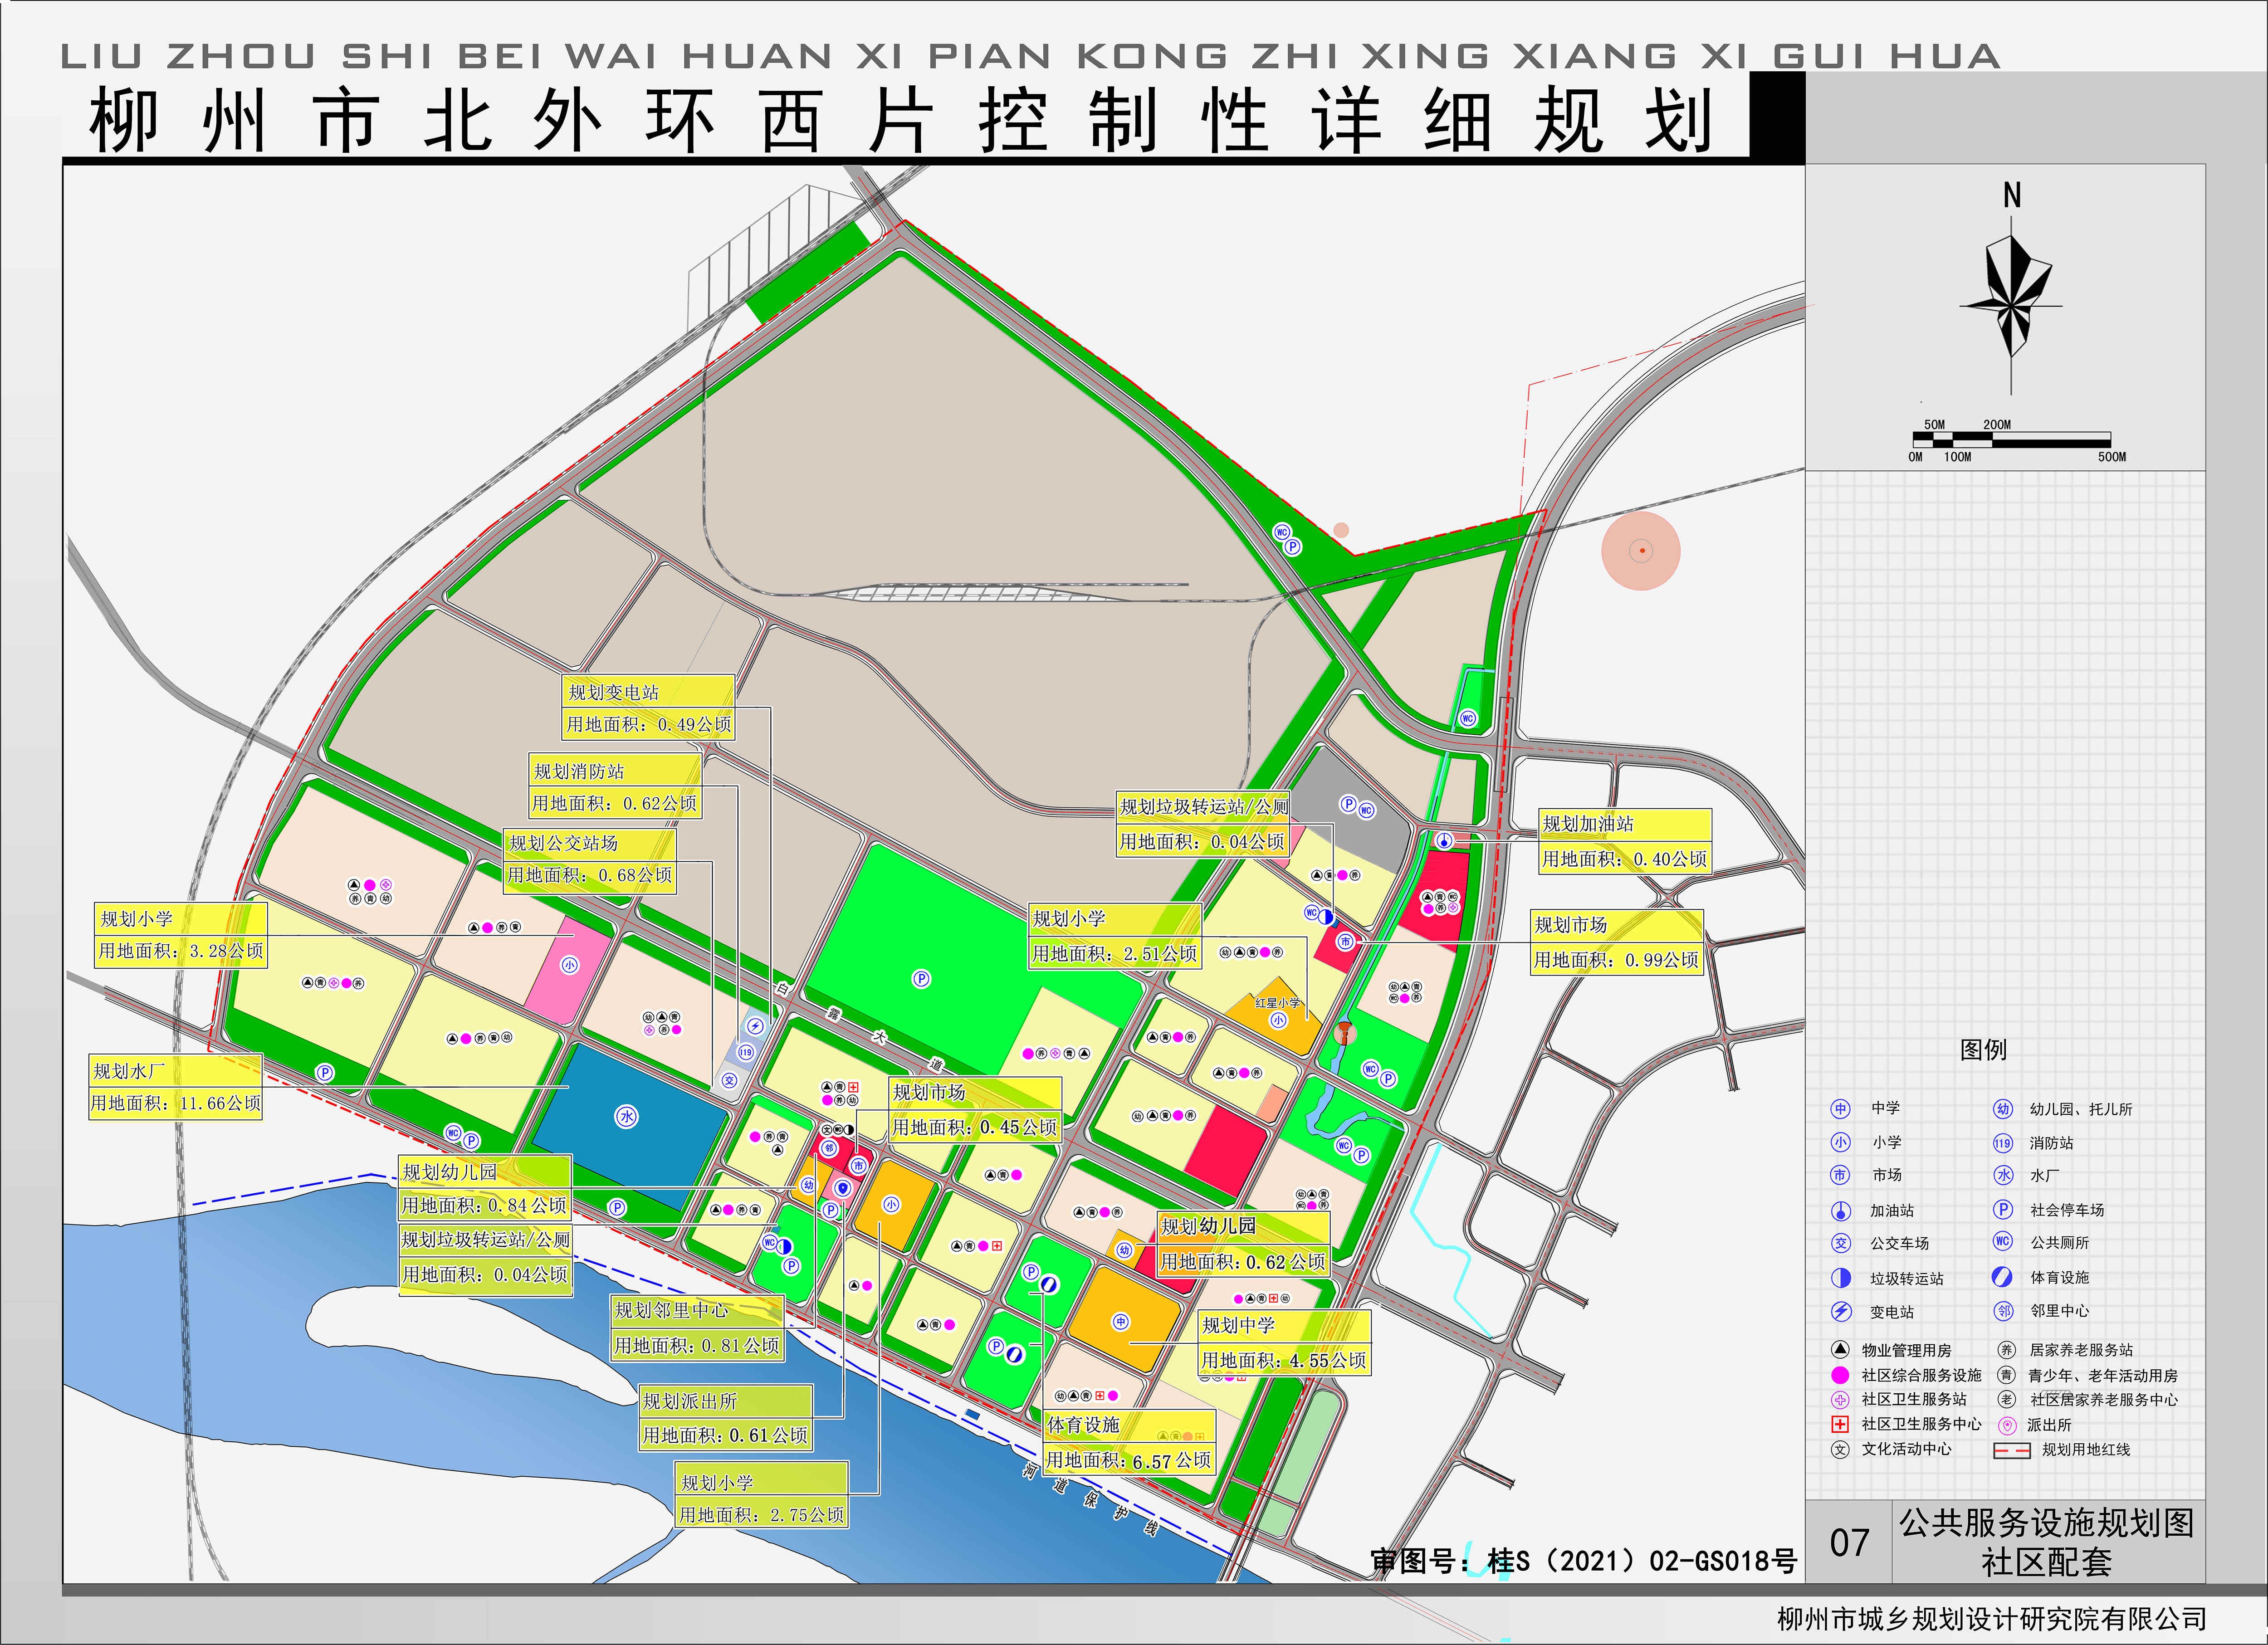Click the 柳州市北外环西片控制性详细规划 main title
The width and height of the screenshot is (2268, 1645).
900,121
